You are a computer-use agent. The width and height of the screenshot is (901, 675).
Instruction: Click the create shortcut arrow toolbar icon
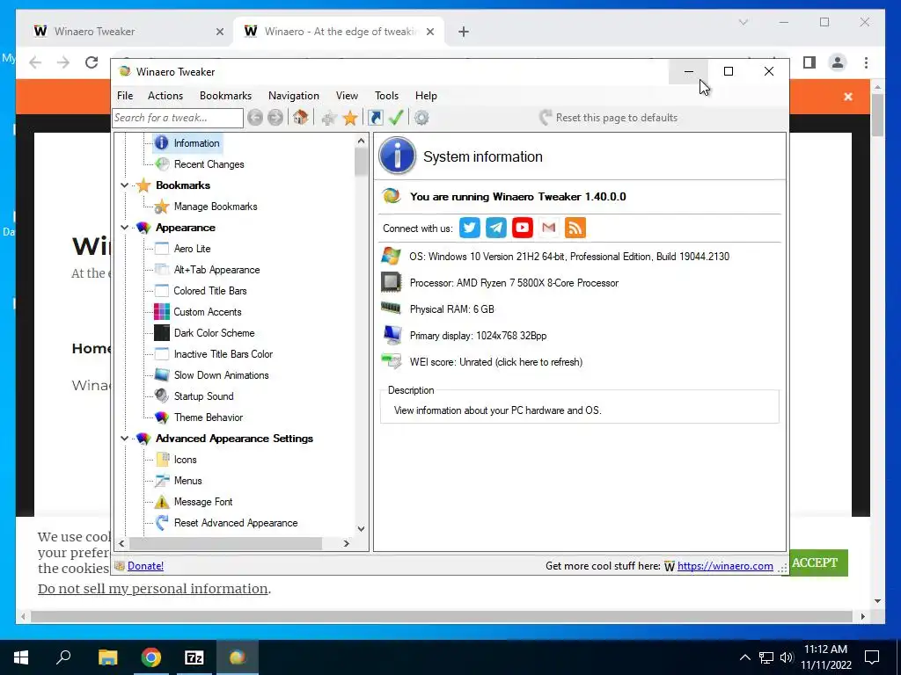pyautogui.click(x=375, y=118)
